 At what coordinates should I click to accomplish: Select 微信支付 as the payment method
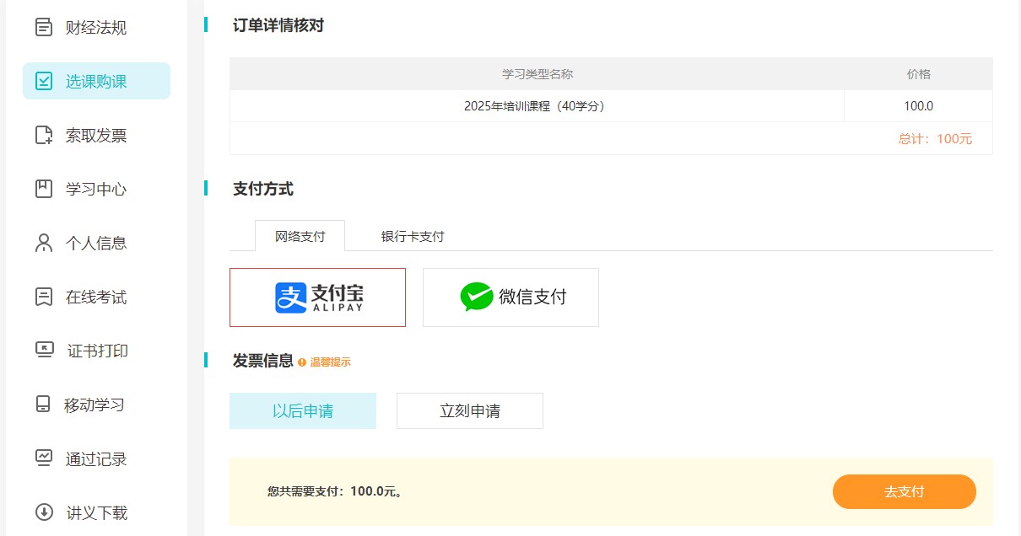510,297
